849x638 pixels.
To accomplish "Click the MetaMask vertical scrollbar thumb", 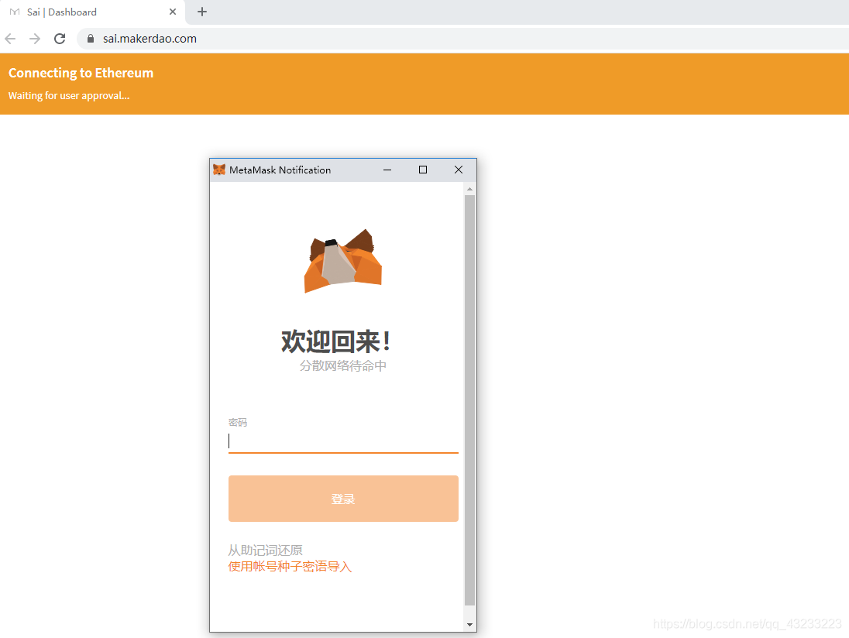I will (469, 400).
